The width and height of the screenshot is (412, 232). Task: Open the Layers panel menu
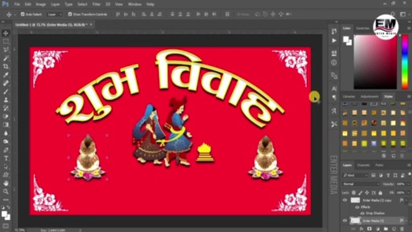coord(409,165)
